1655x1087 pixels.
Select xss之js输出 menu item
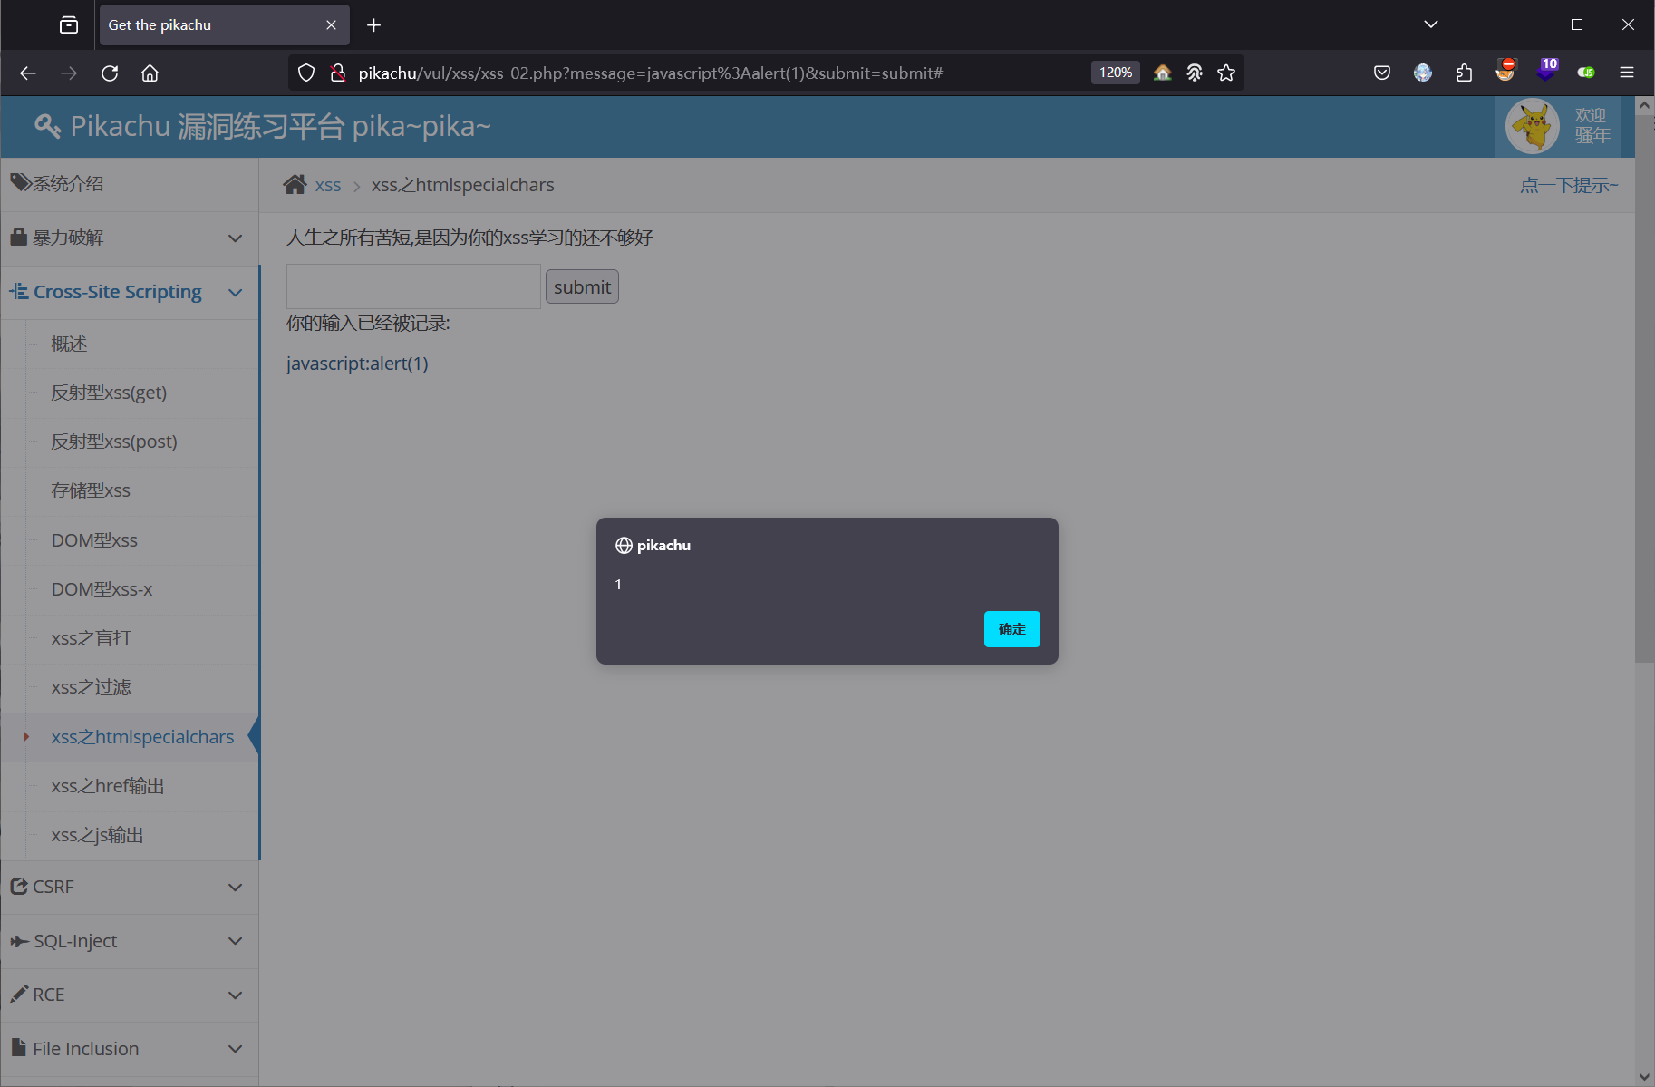(97, 835)
